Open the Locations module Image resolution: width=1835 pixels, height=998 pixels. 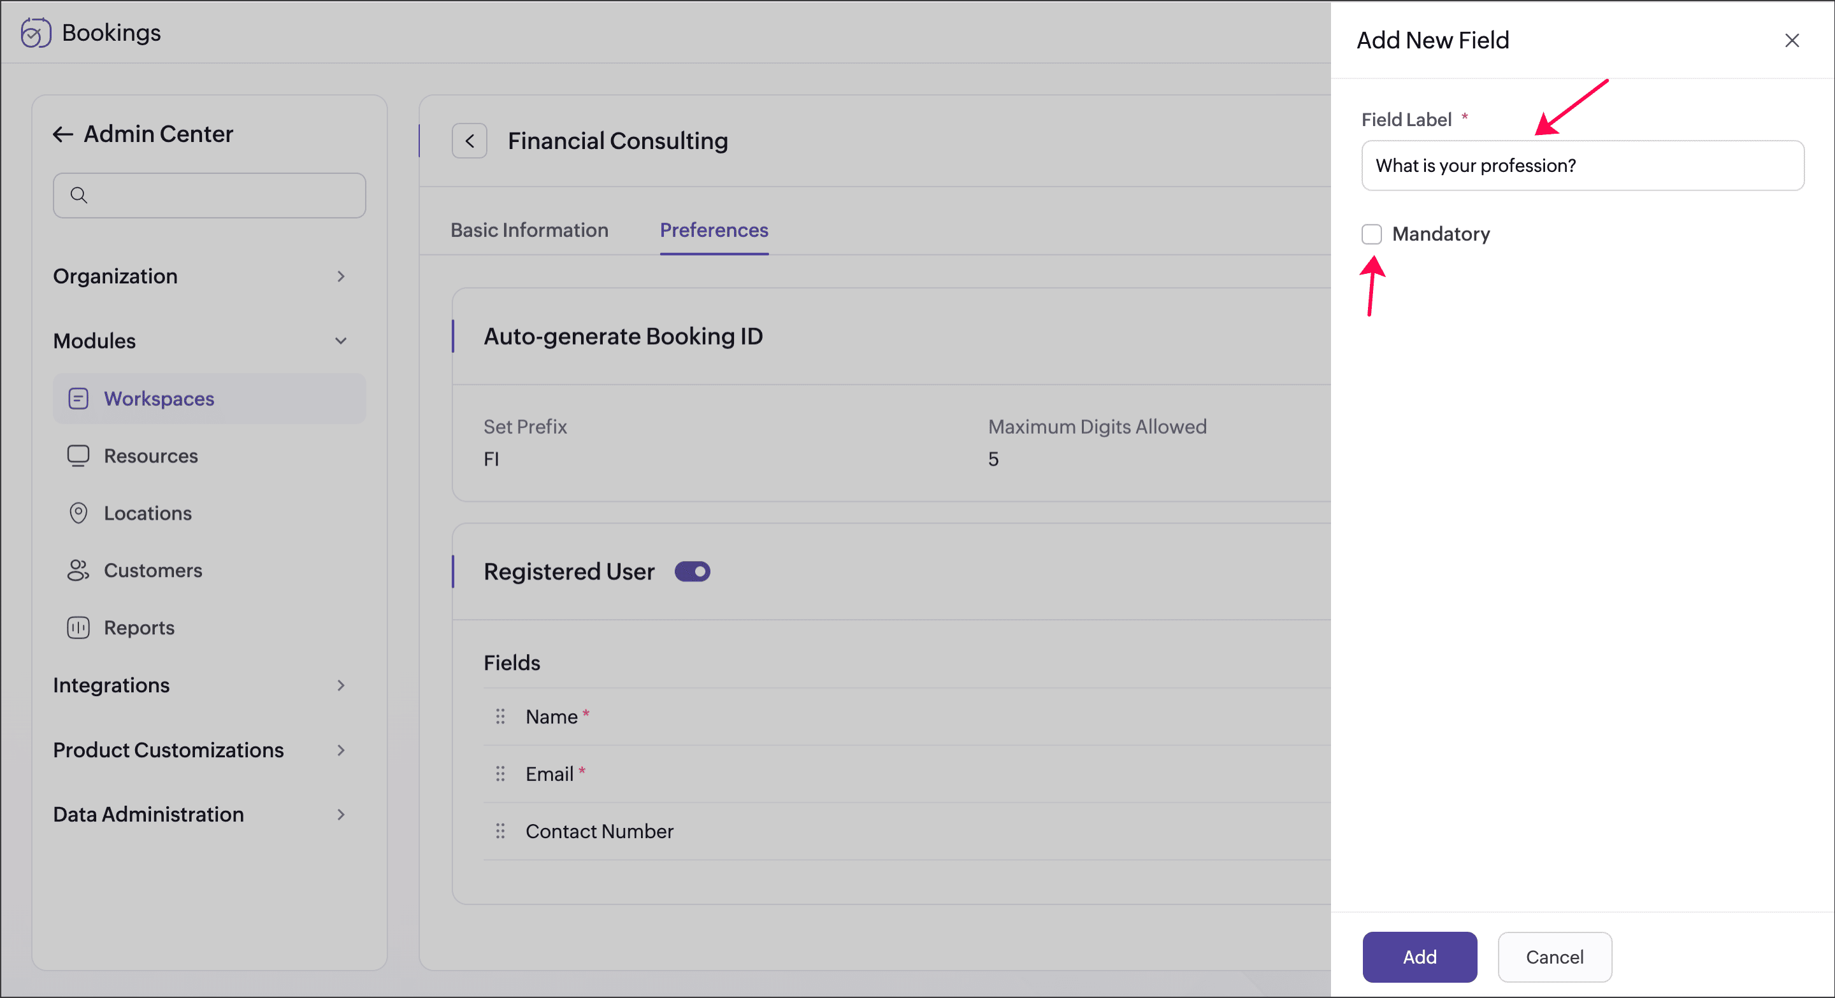[x=147, y=513]
